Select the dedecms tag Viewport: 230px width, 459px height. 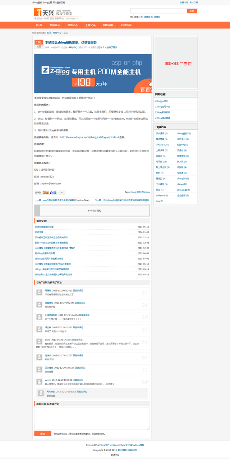[162, 195]
